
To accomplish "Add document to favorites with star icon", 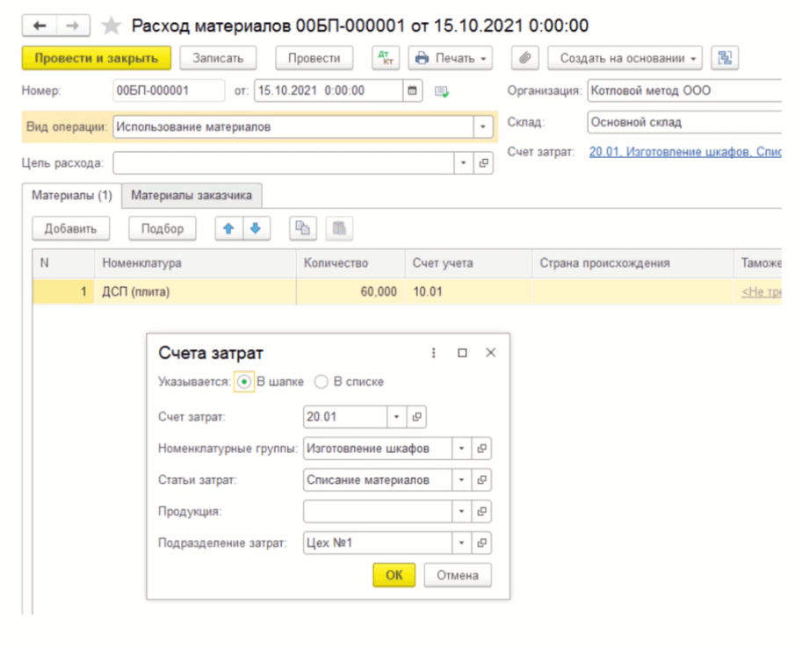I will (111, 26).
